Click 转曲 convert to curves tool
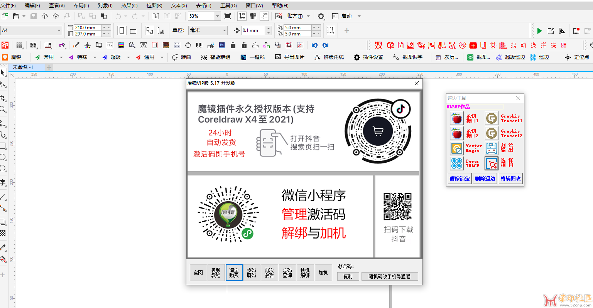Image resolution: width=593 pixels, height=308 pixels. click(181, 57)
